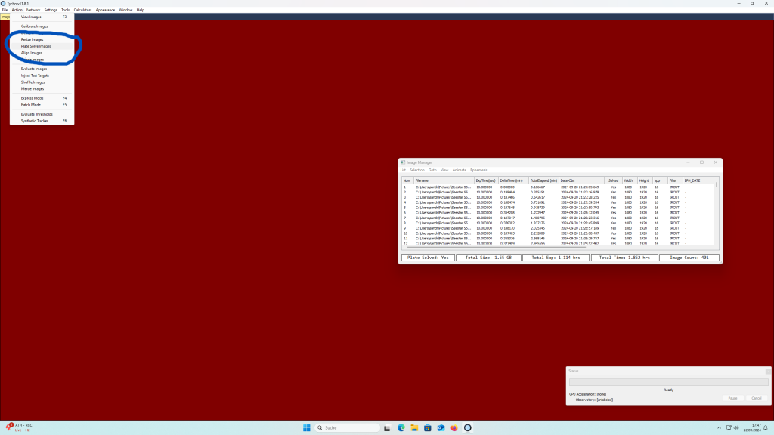Choose Align Images menu entry
The width and height of the screenshot is (774, 435).
[x=32, y=53]
